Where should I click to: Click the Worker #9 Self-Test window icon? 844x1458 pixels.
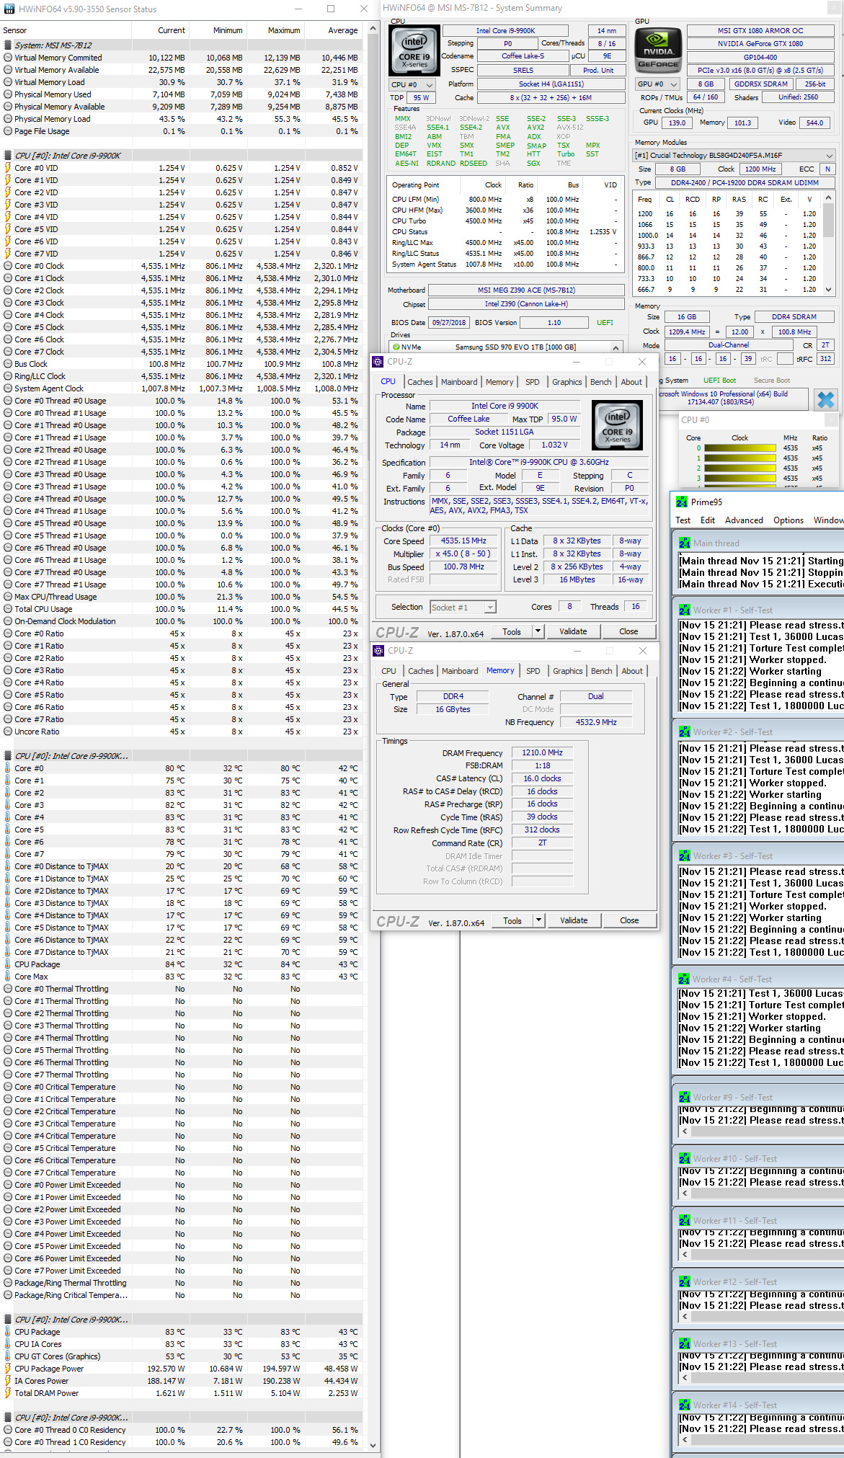pyautogui.click(x=684, y=1097)
